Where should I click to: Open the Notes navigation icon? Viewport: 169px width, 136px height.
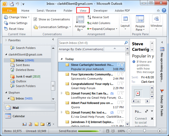tap(36, 124)
